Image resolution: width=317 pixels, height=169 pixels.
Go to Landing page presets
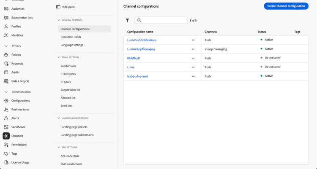[x=74, y=127]
